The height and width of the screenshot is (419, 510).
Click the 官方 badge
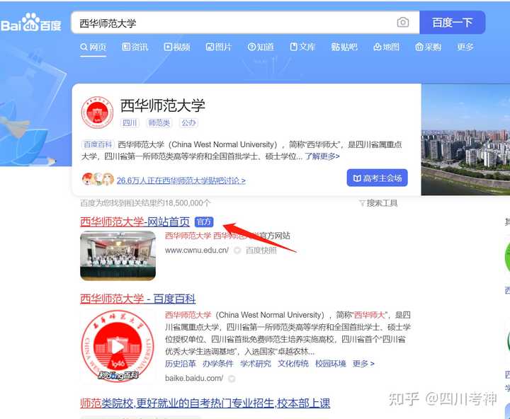[204, 222]
